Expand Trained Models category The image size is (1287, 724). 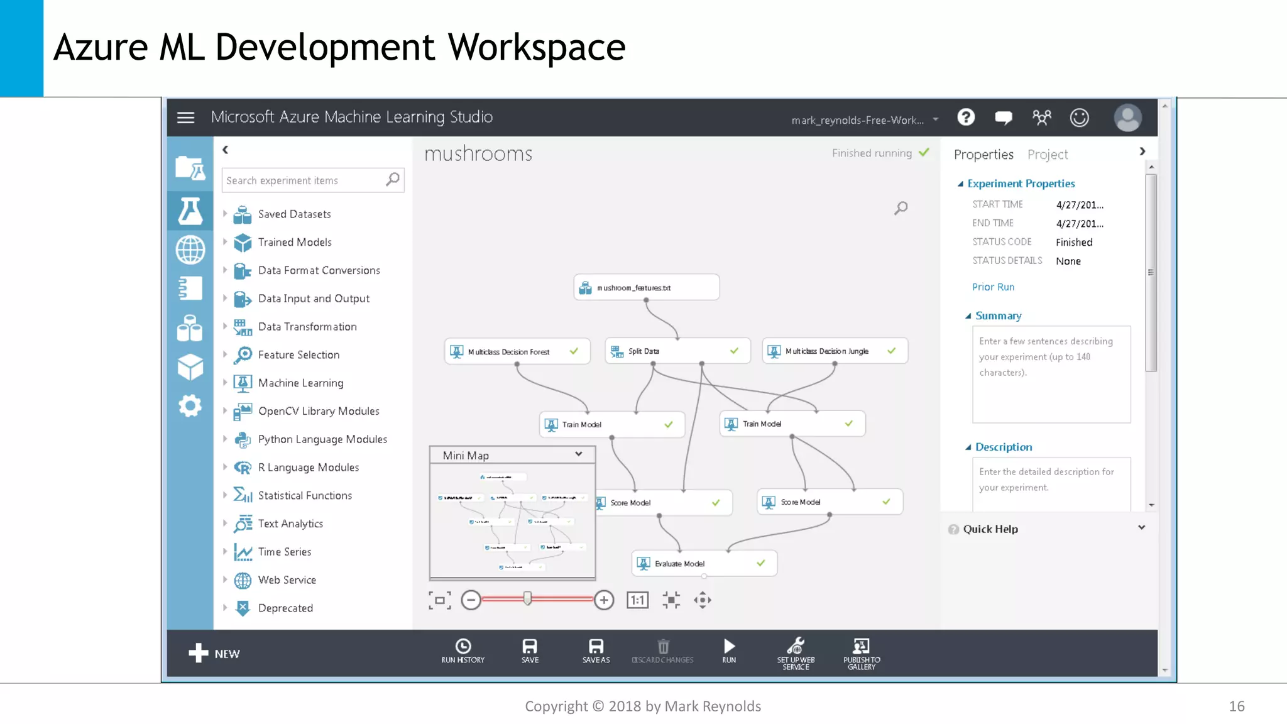point(225,242)
